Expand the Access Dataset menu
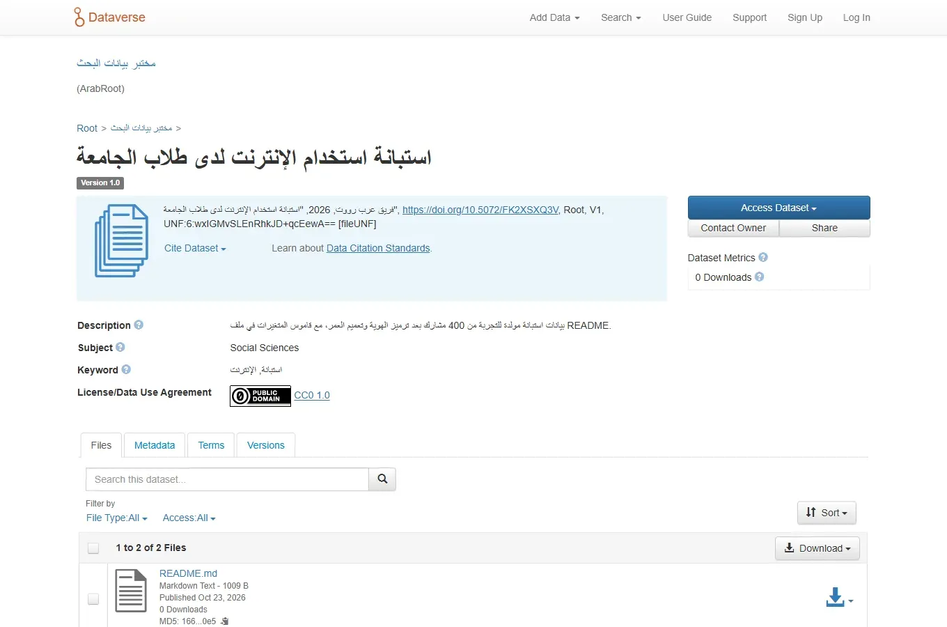This screenshot has height=627, width=947. pos(778,208)
